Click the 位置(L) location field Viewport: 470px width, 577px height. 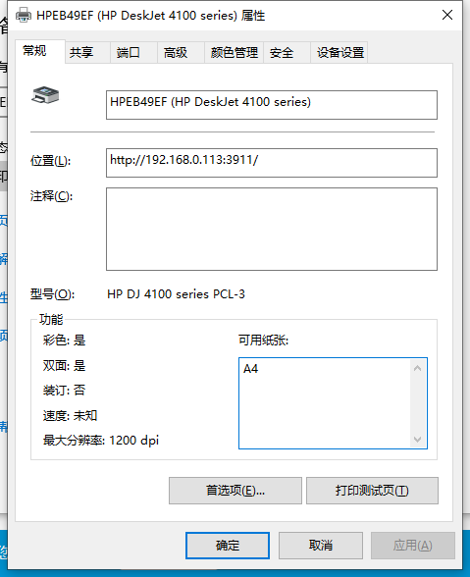272,163
